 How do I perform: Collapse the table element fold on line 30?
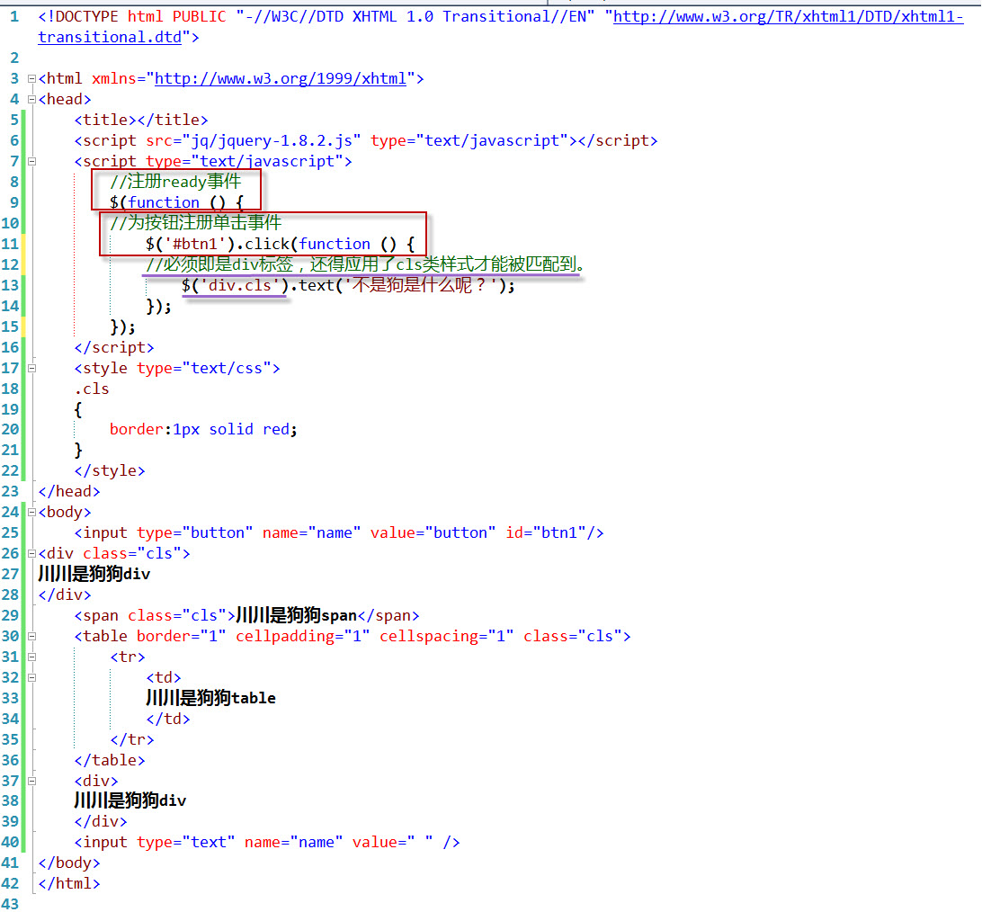tap(31, 635)
